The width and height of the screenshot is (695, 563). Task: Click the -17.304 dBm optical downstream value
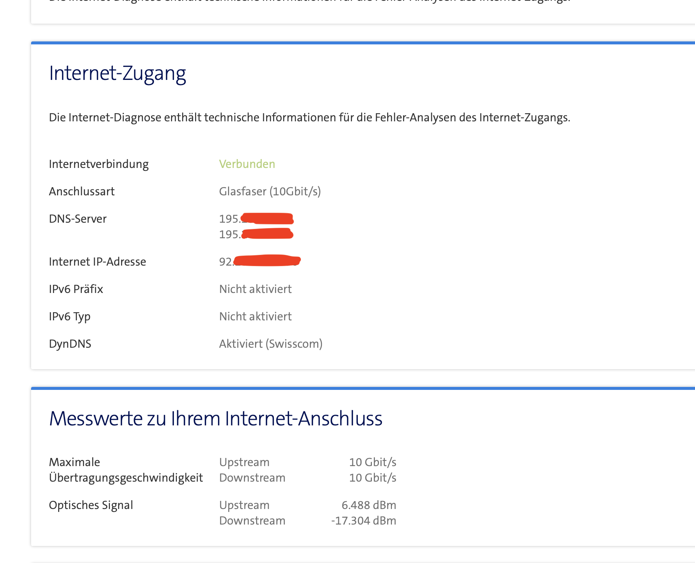click(363, 520)
